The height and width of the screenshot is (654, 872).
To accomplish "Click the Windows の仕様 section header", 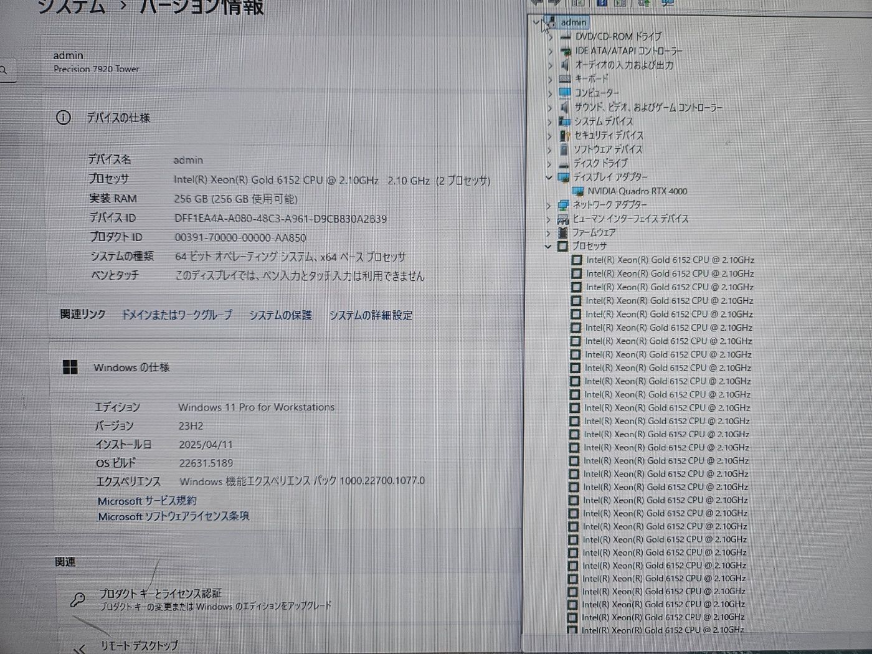I will click(131, 367).
